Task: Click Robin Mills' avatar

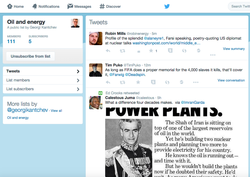Action: 96,38
